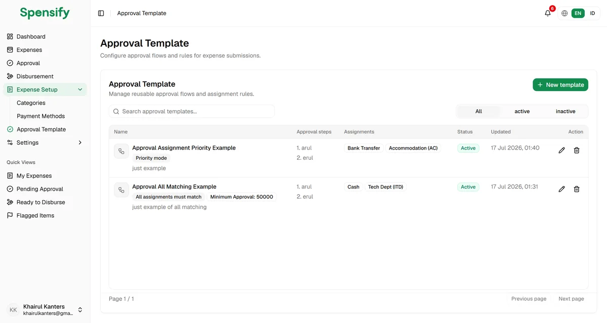Click the Disbursement icon
This screenshot has width=607, height=323.
(x=10, y=76)
